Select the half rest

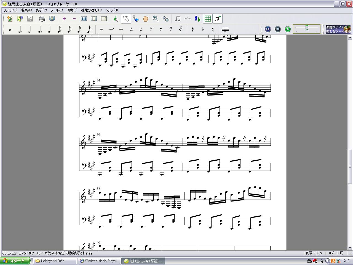pos(121,30)
